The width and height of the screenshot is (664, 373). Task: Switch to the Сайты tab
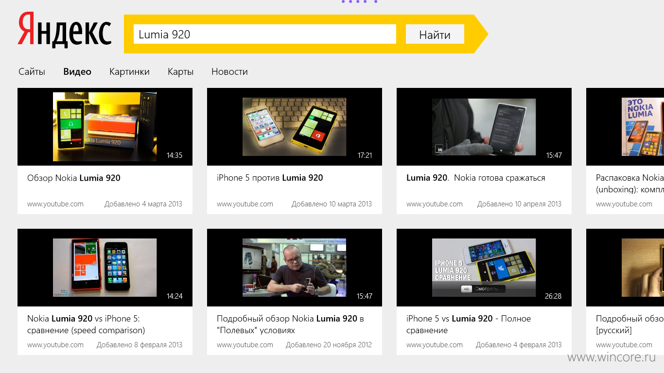pos(32,71)
